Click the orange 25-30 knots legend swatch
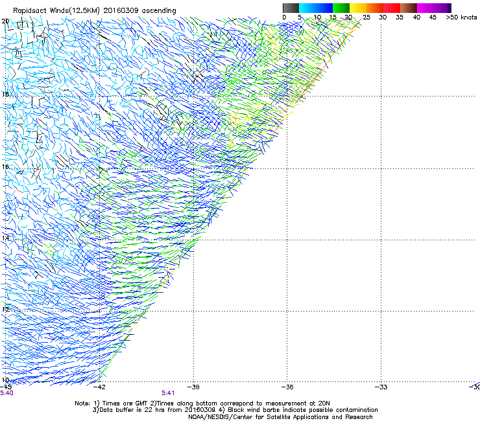This screenshot has height=421, width=480. click(375, 8)
